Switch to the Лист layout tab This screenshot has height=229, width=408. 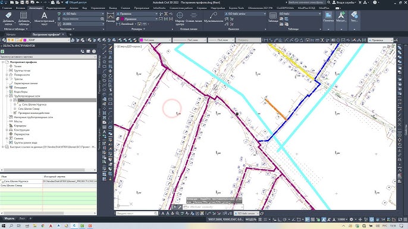coord(22,218)
